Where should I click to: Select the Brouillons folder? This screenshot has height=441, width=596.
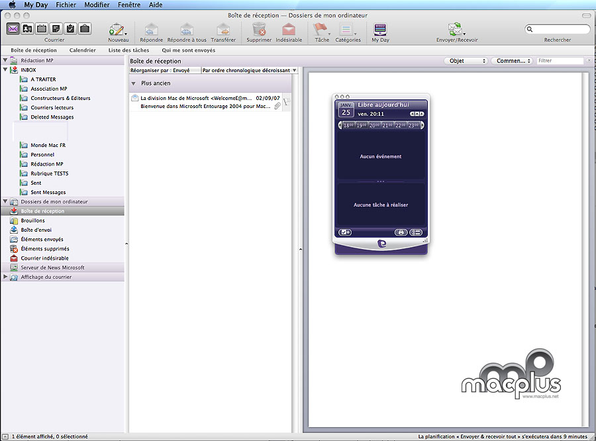(x=32, y=220)
